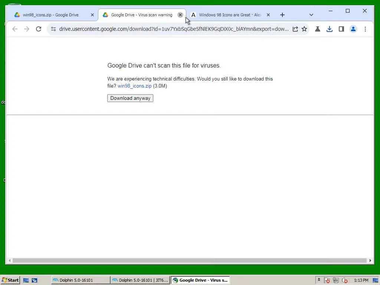This screenshot has width=380, height=285.
Task: Open the Windows Start menu
Action: (10, 280)
